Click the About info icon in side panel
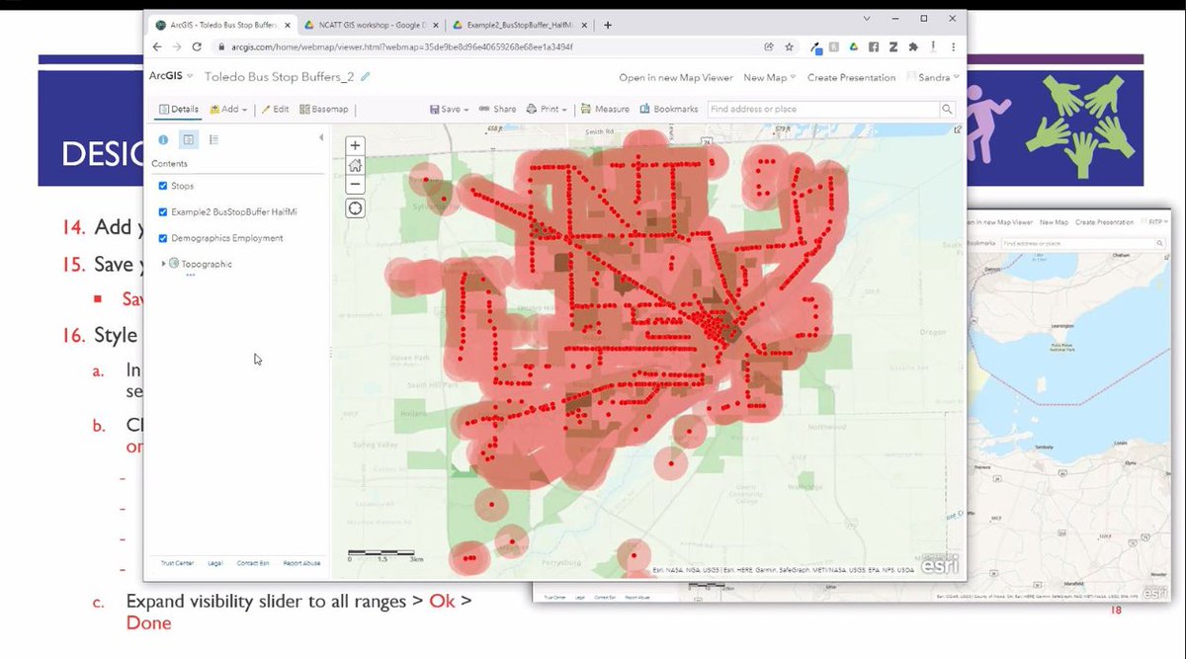This screenshot has width=1186, height=659. coord(163,140)
